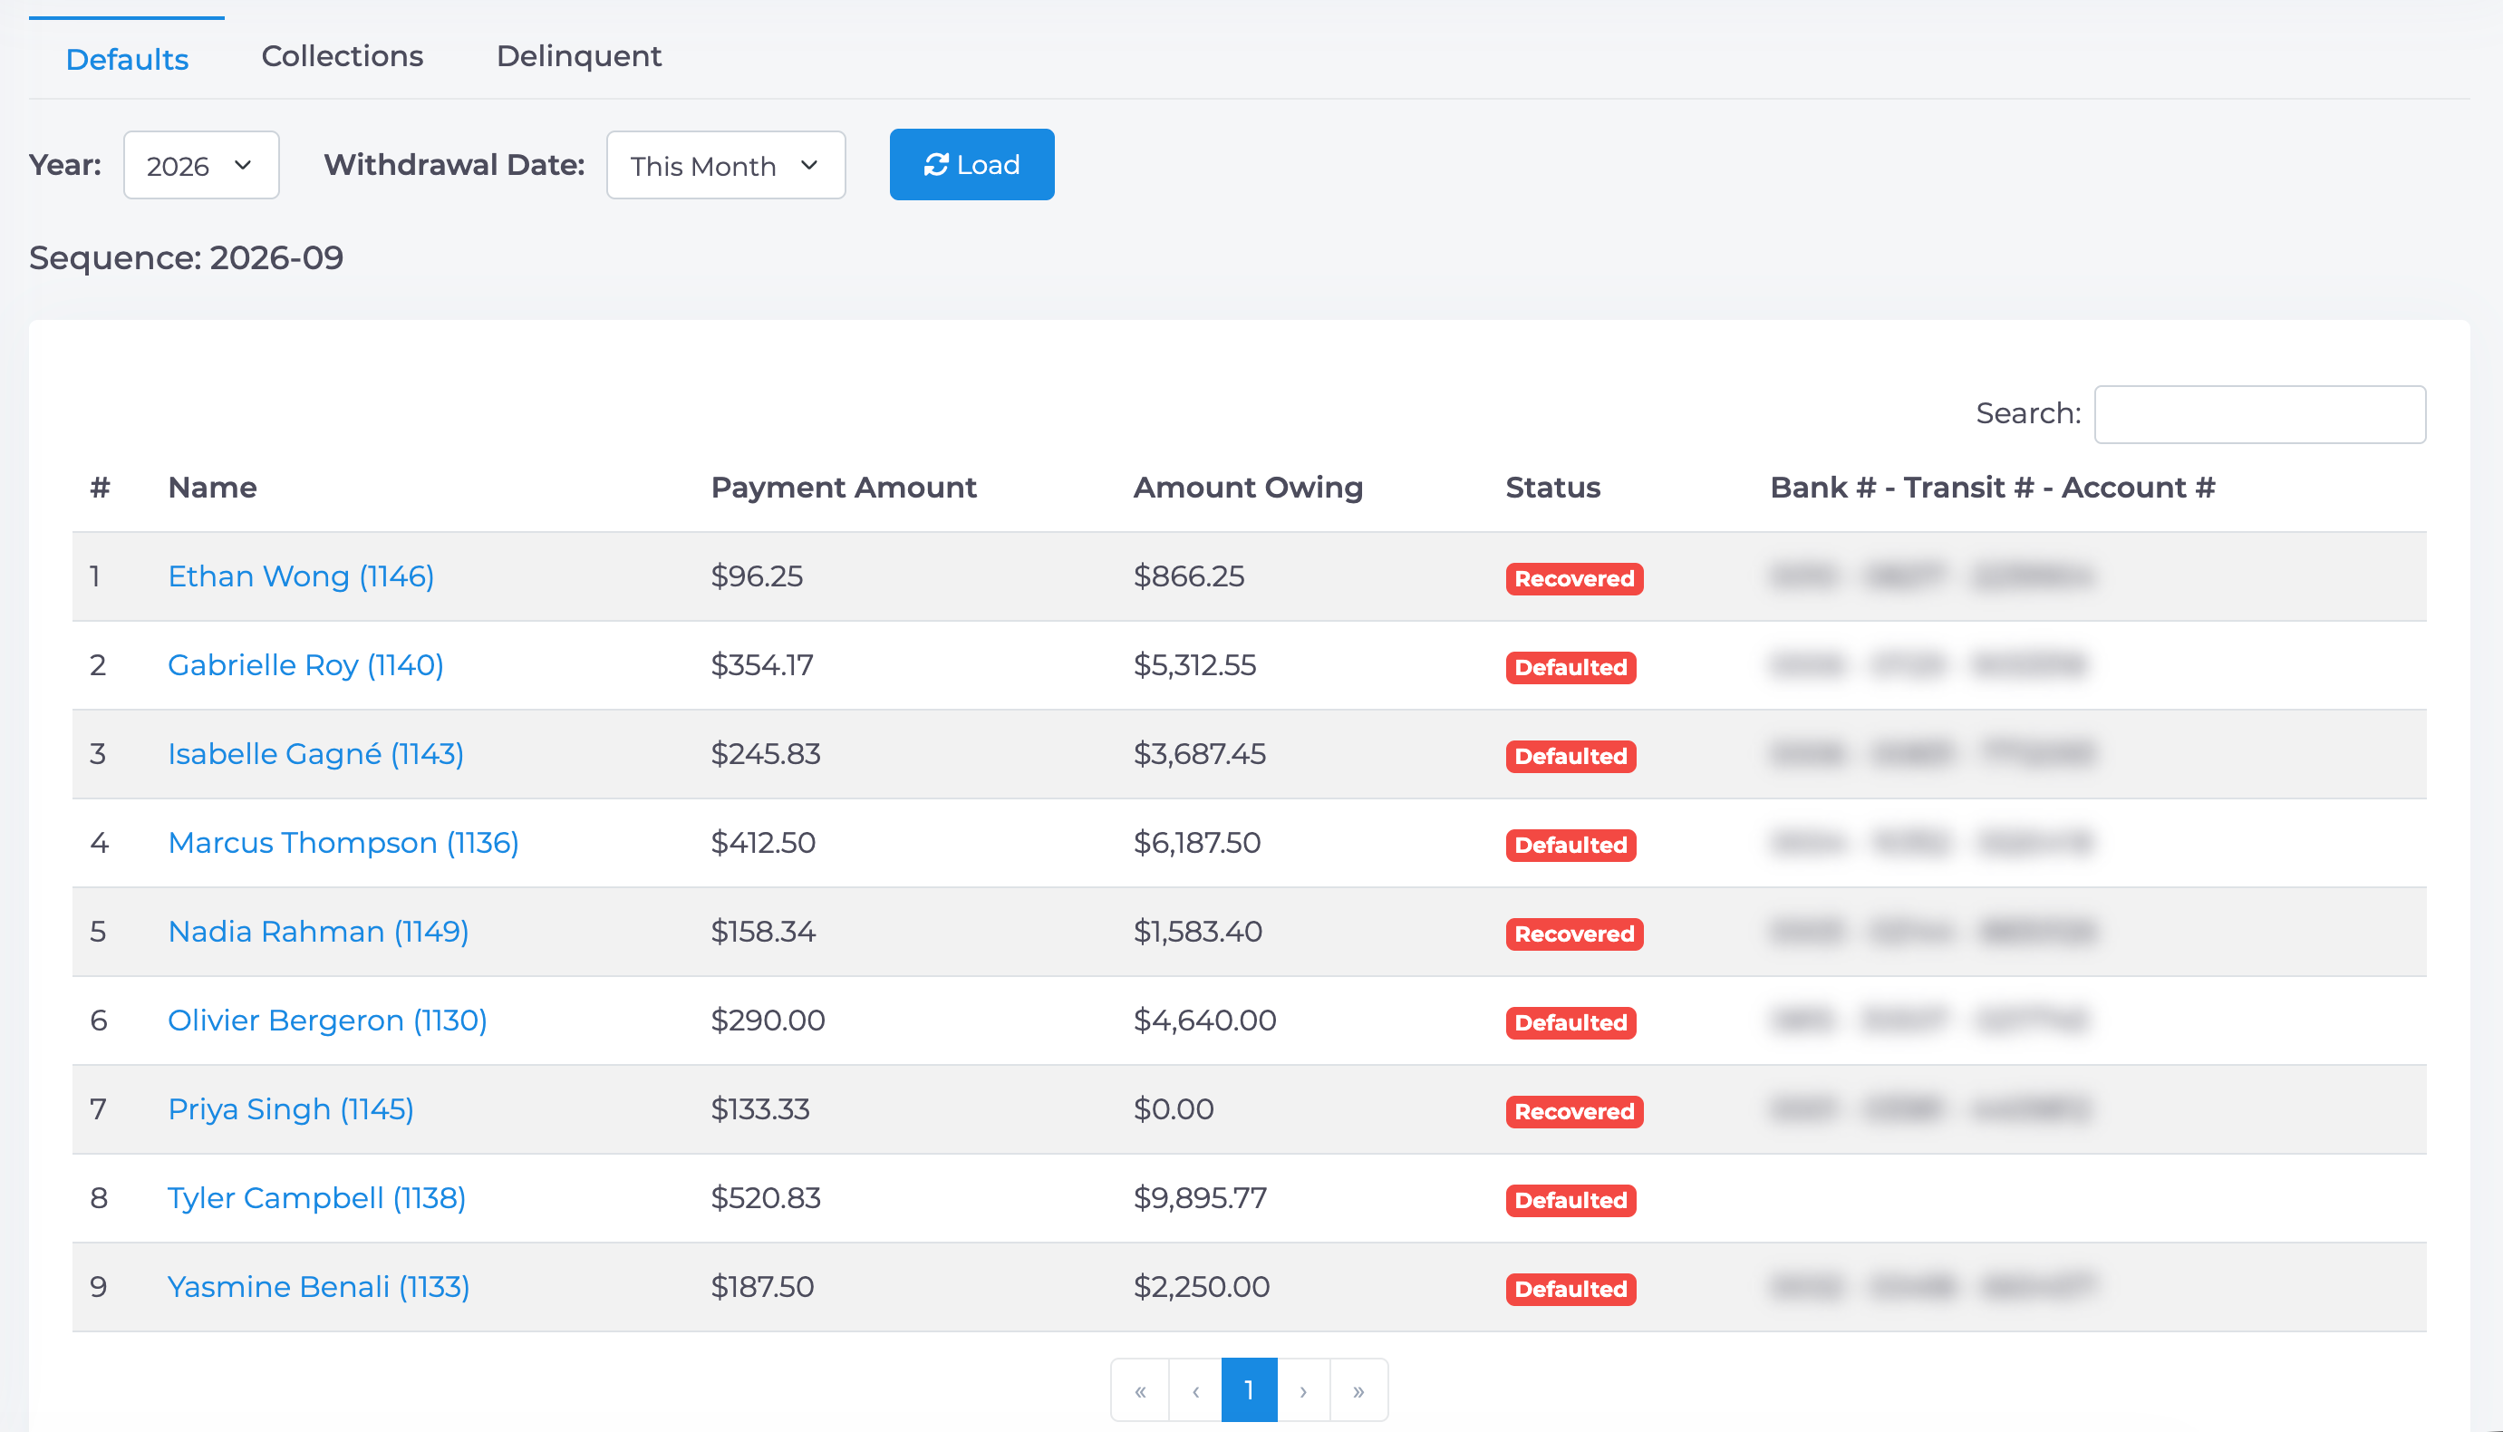This screenshot has height=1432, width=2503.
Task: Click the $0.00 amount owing cell
Action: click(x=1173, y=1108)
